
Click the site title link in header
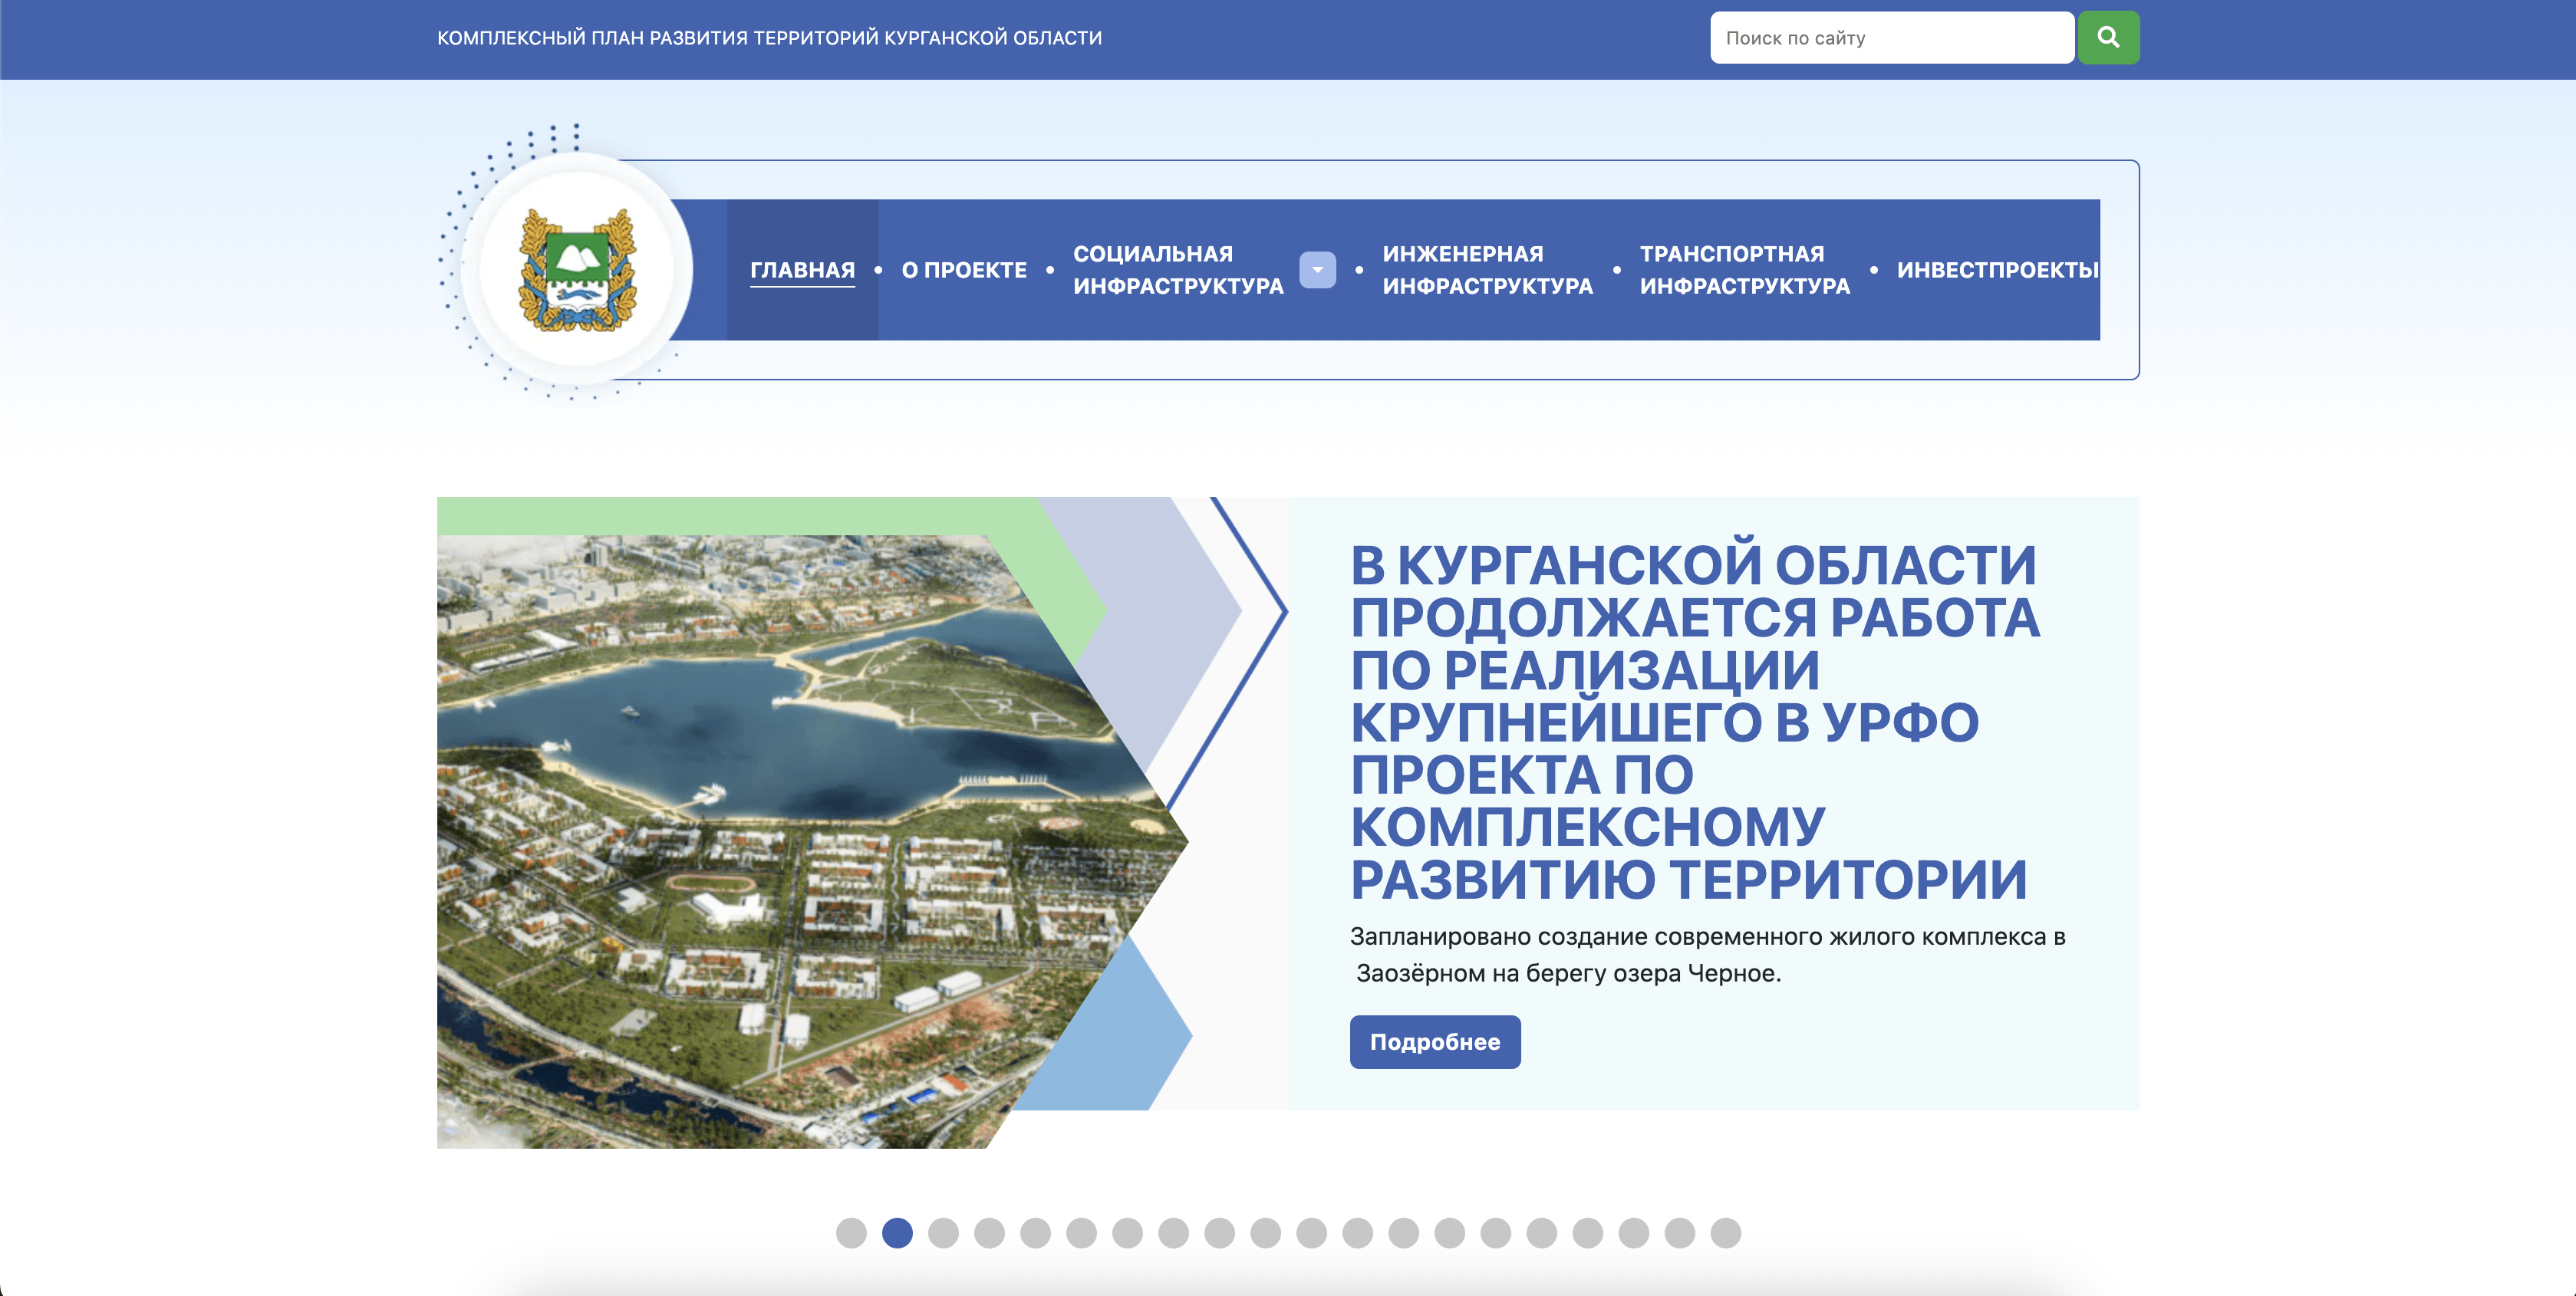click(x=769, y=38)
